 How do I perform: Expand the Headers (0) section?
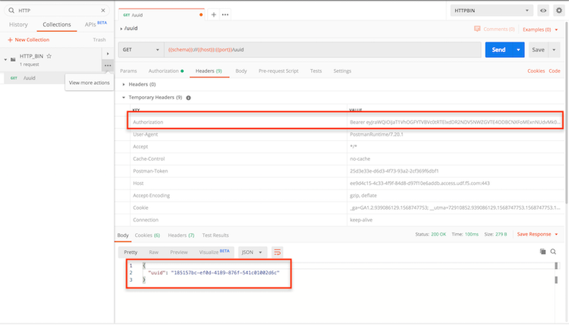click(124, 84)
